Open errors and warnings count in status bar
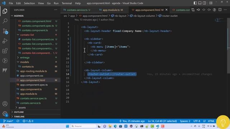 [x=28, y=121]
